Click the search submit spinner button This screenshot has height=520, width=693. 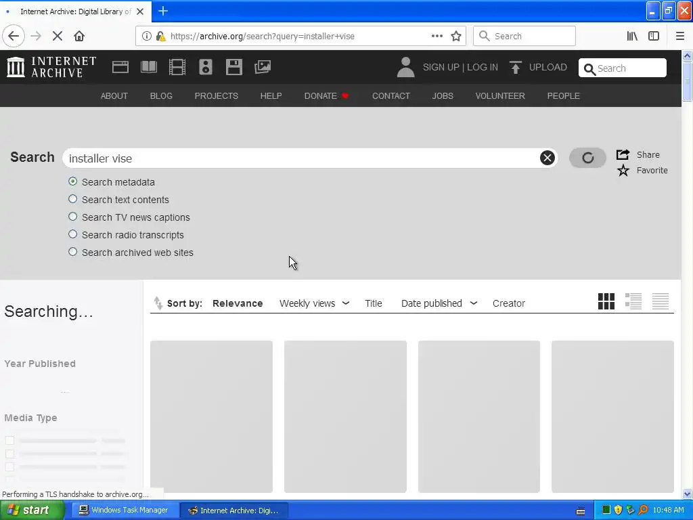click(587, 158)
